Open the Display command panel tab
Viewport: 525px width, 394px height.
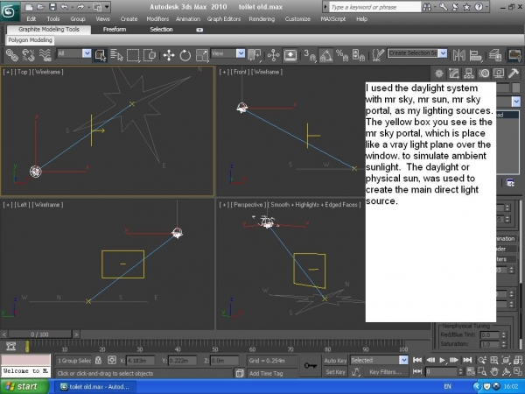(x=499, y=74)
